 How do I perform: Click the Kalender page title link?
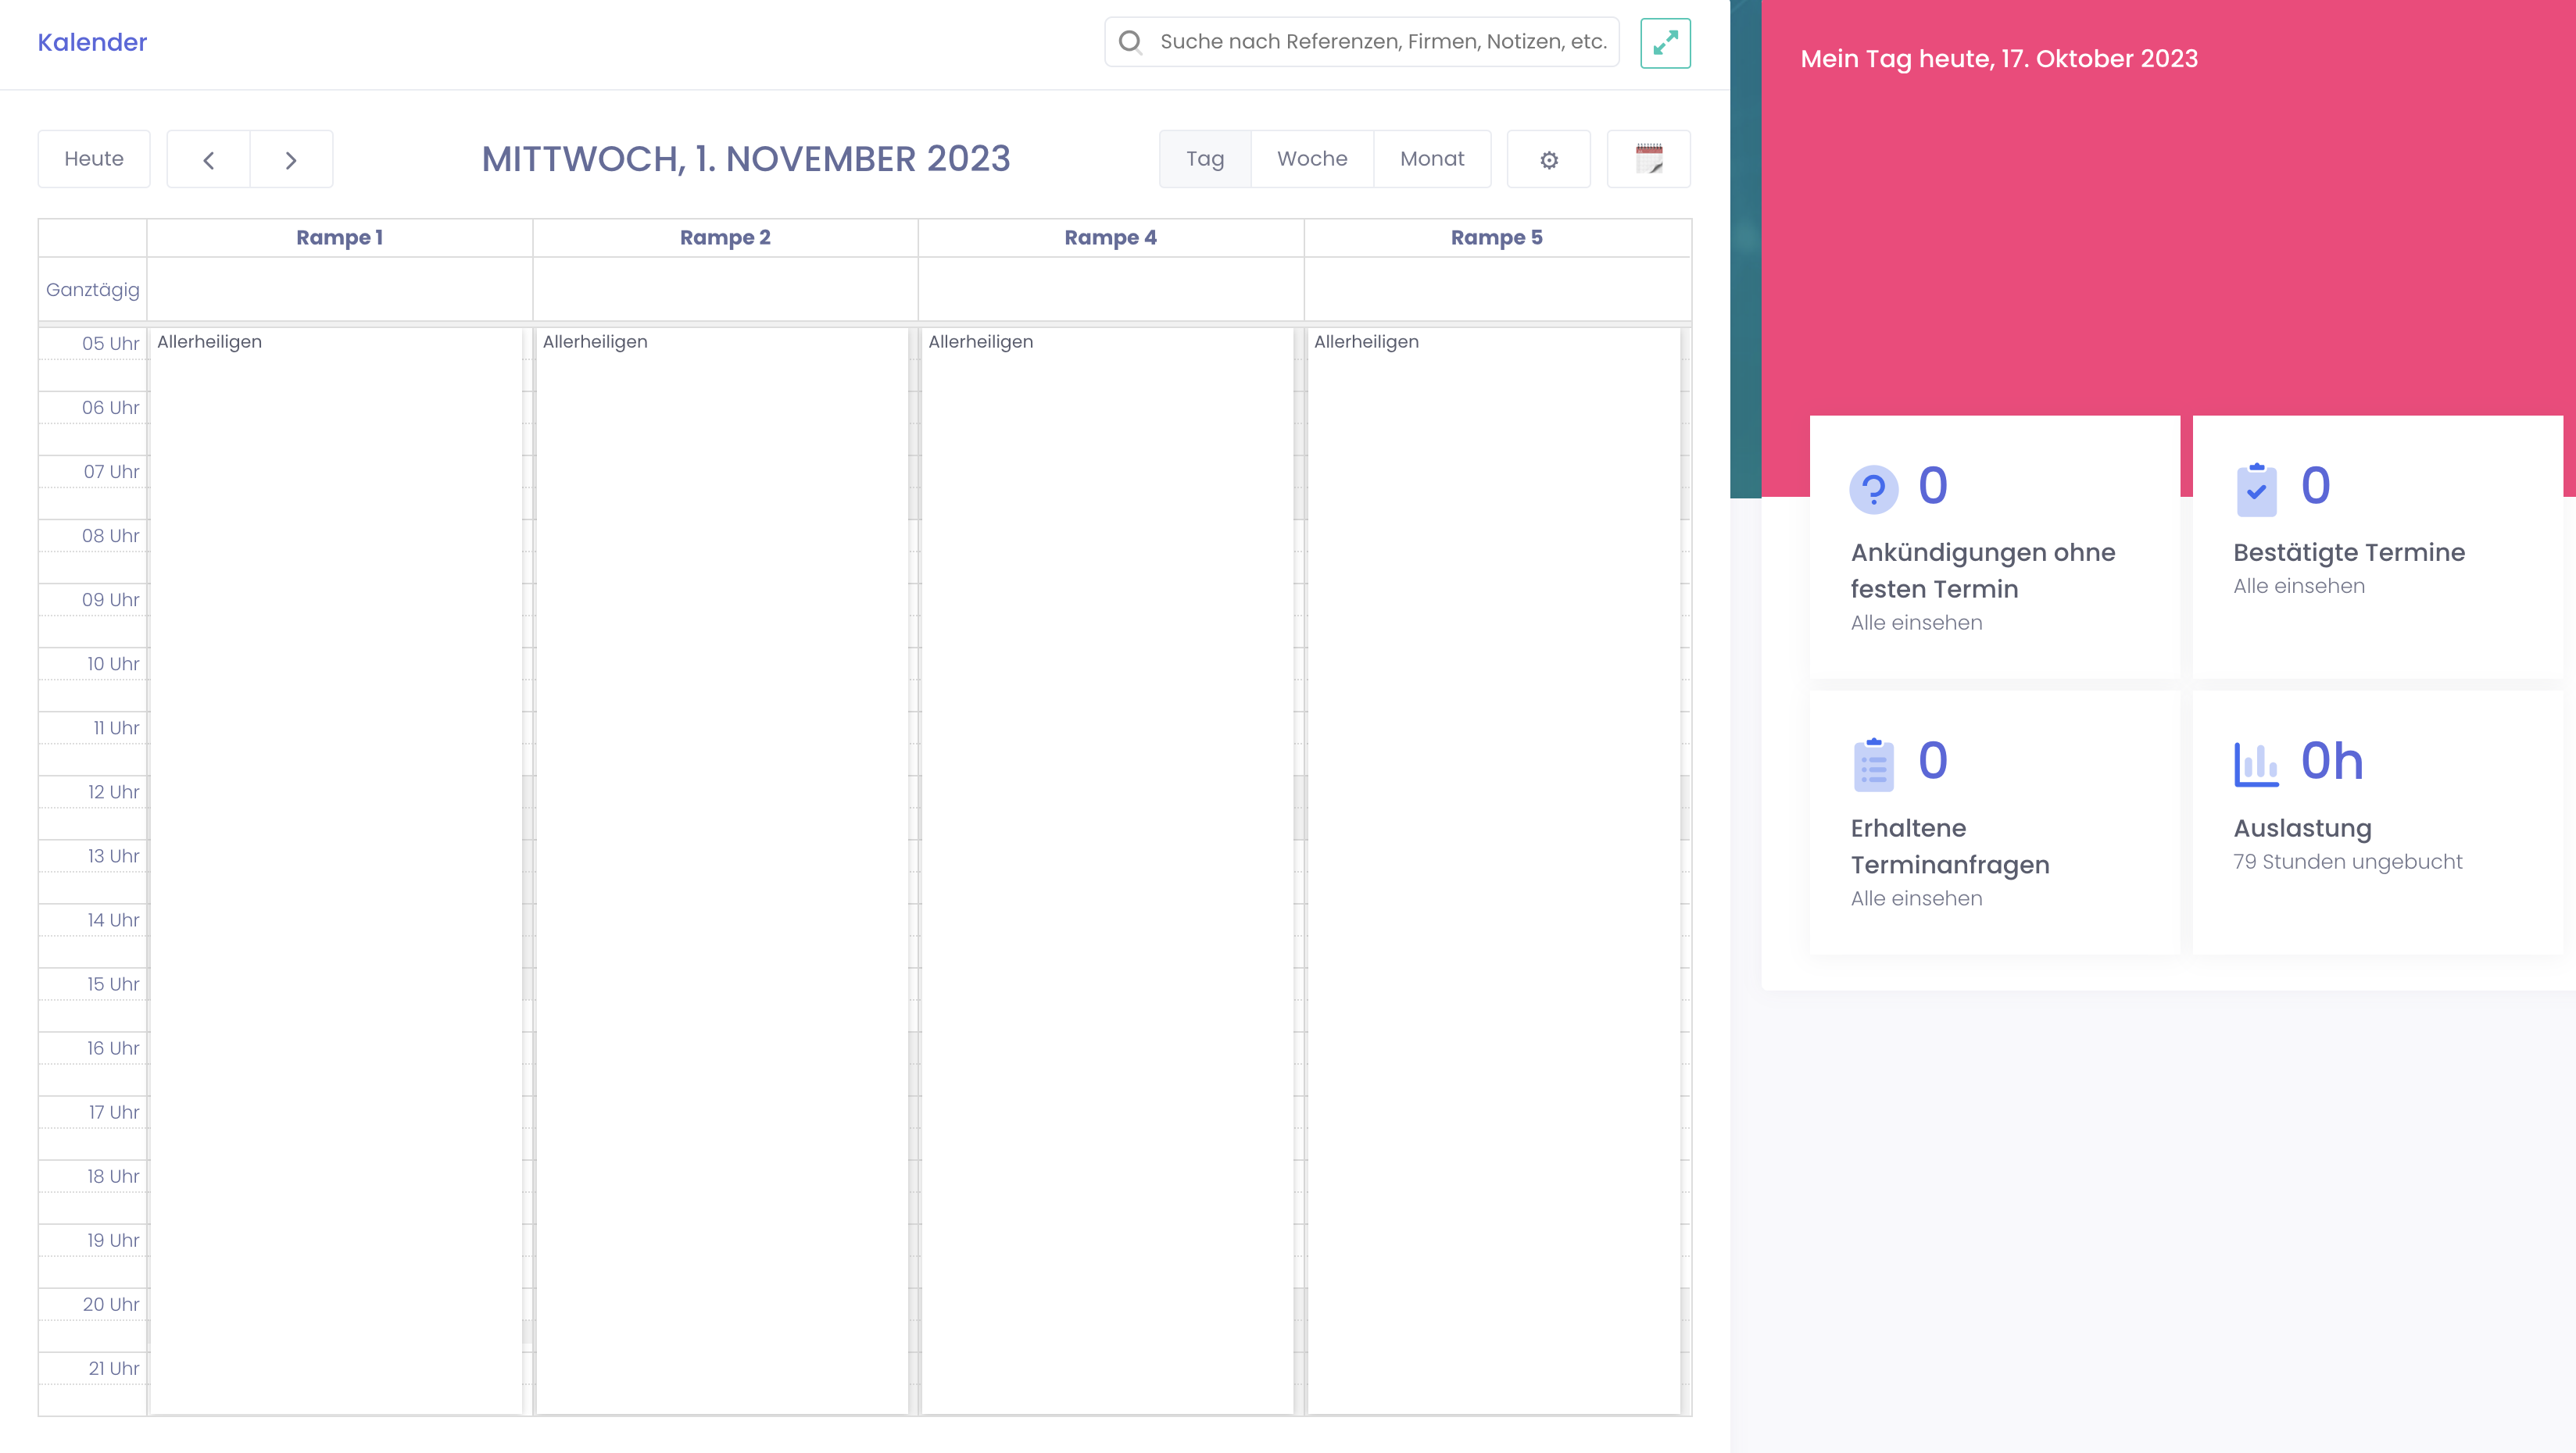[92, 42]
